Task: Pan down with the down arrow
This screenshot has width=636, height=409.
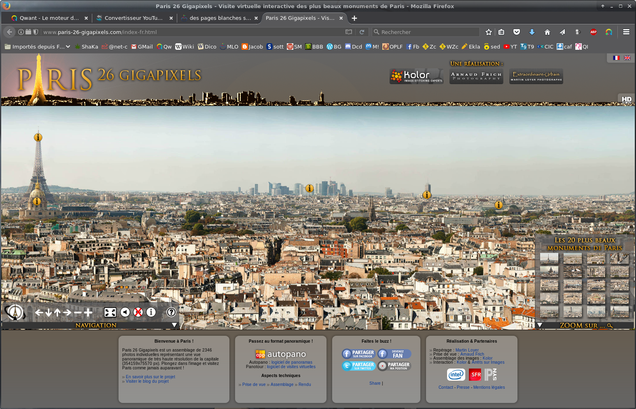Action: (49, 312)
